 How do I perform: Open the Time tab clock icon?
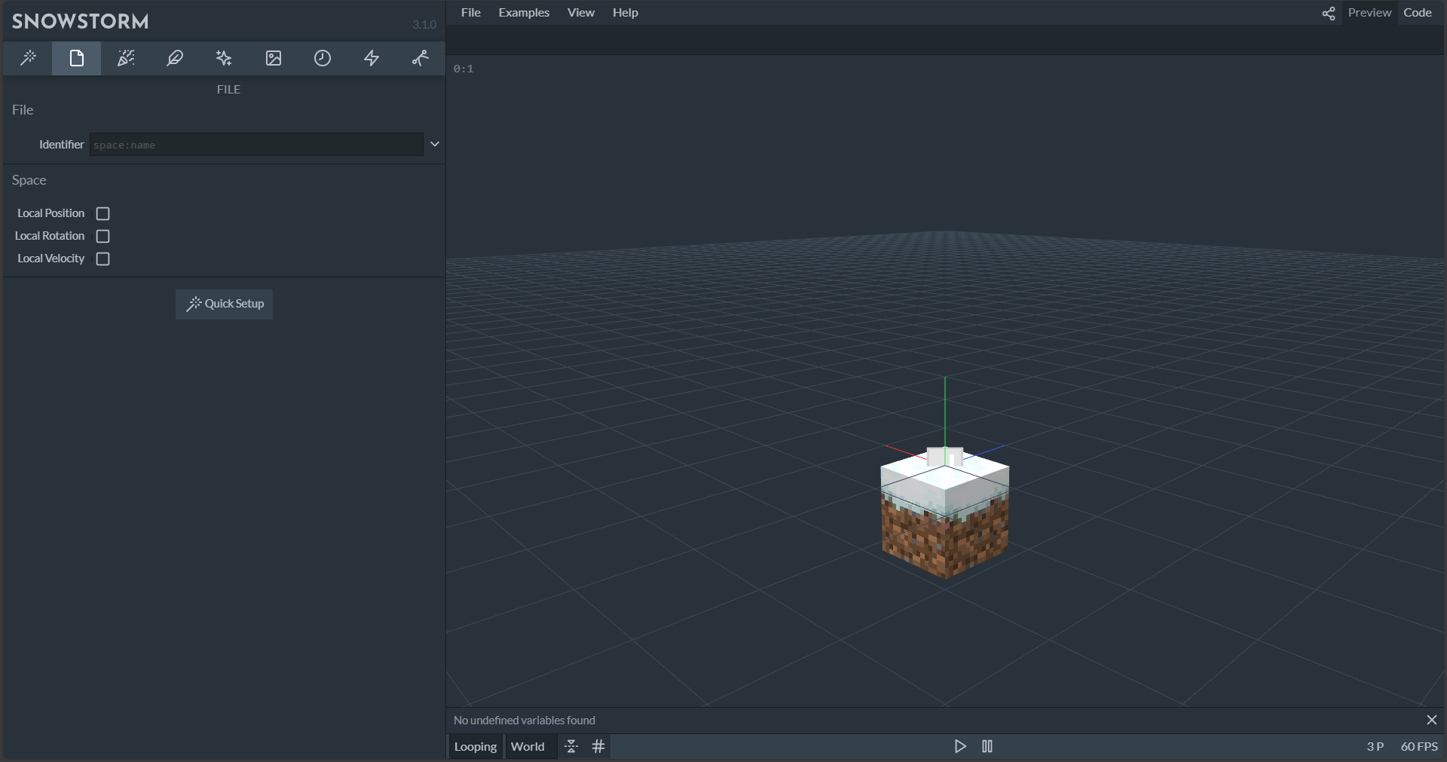(323, 58)
